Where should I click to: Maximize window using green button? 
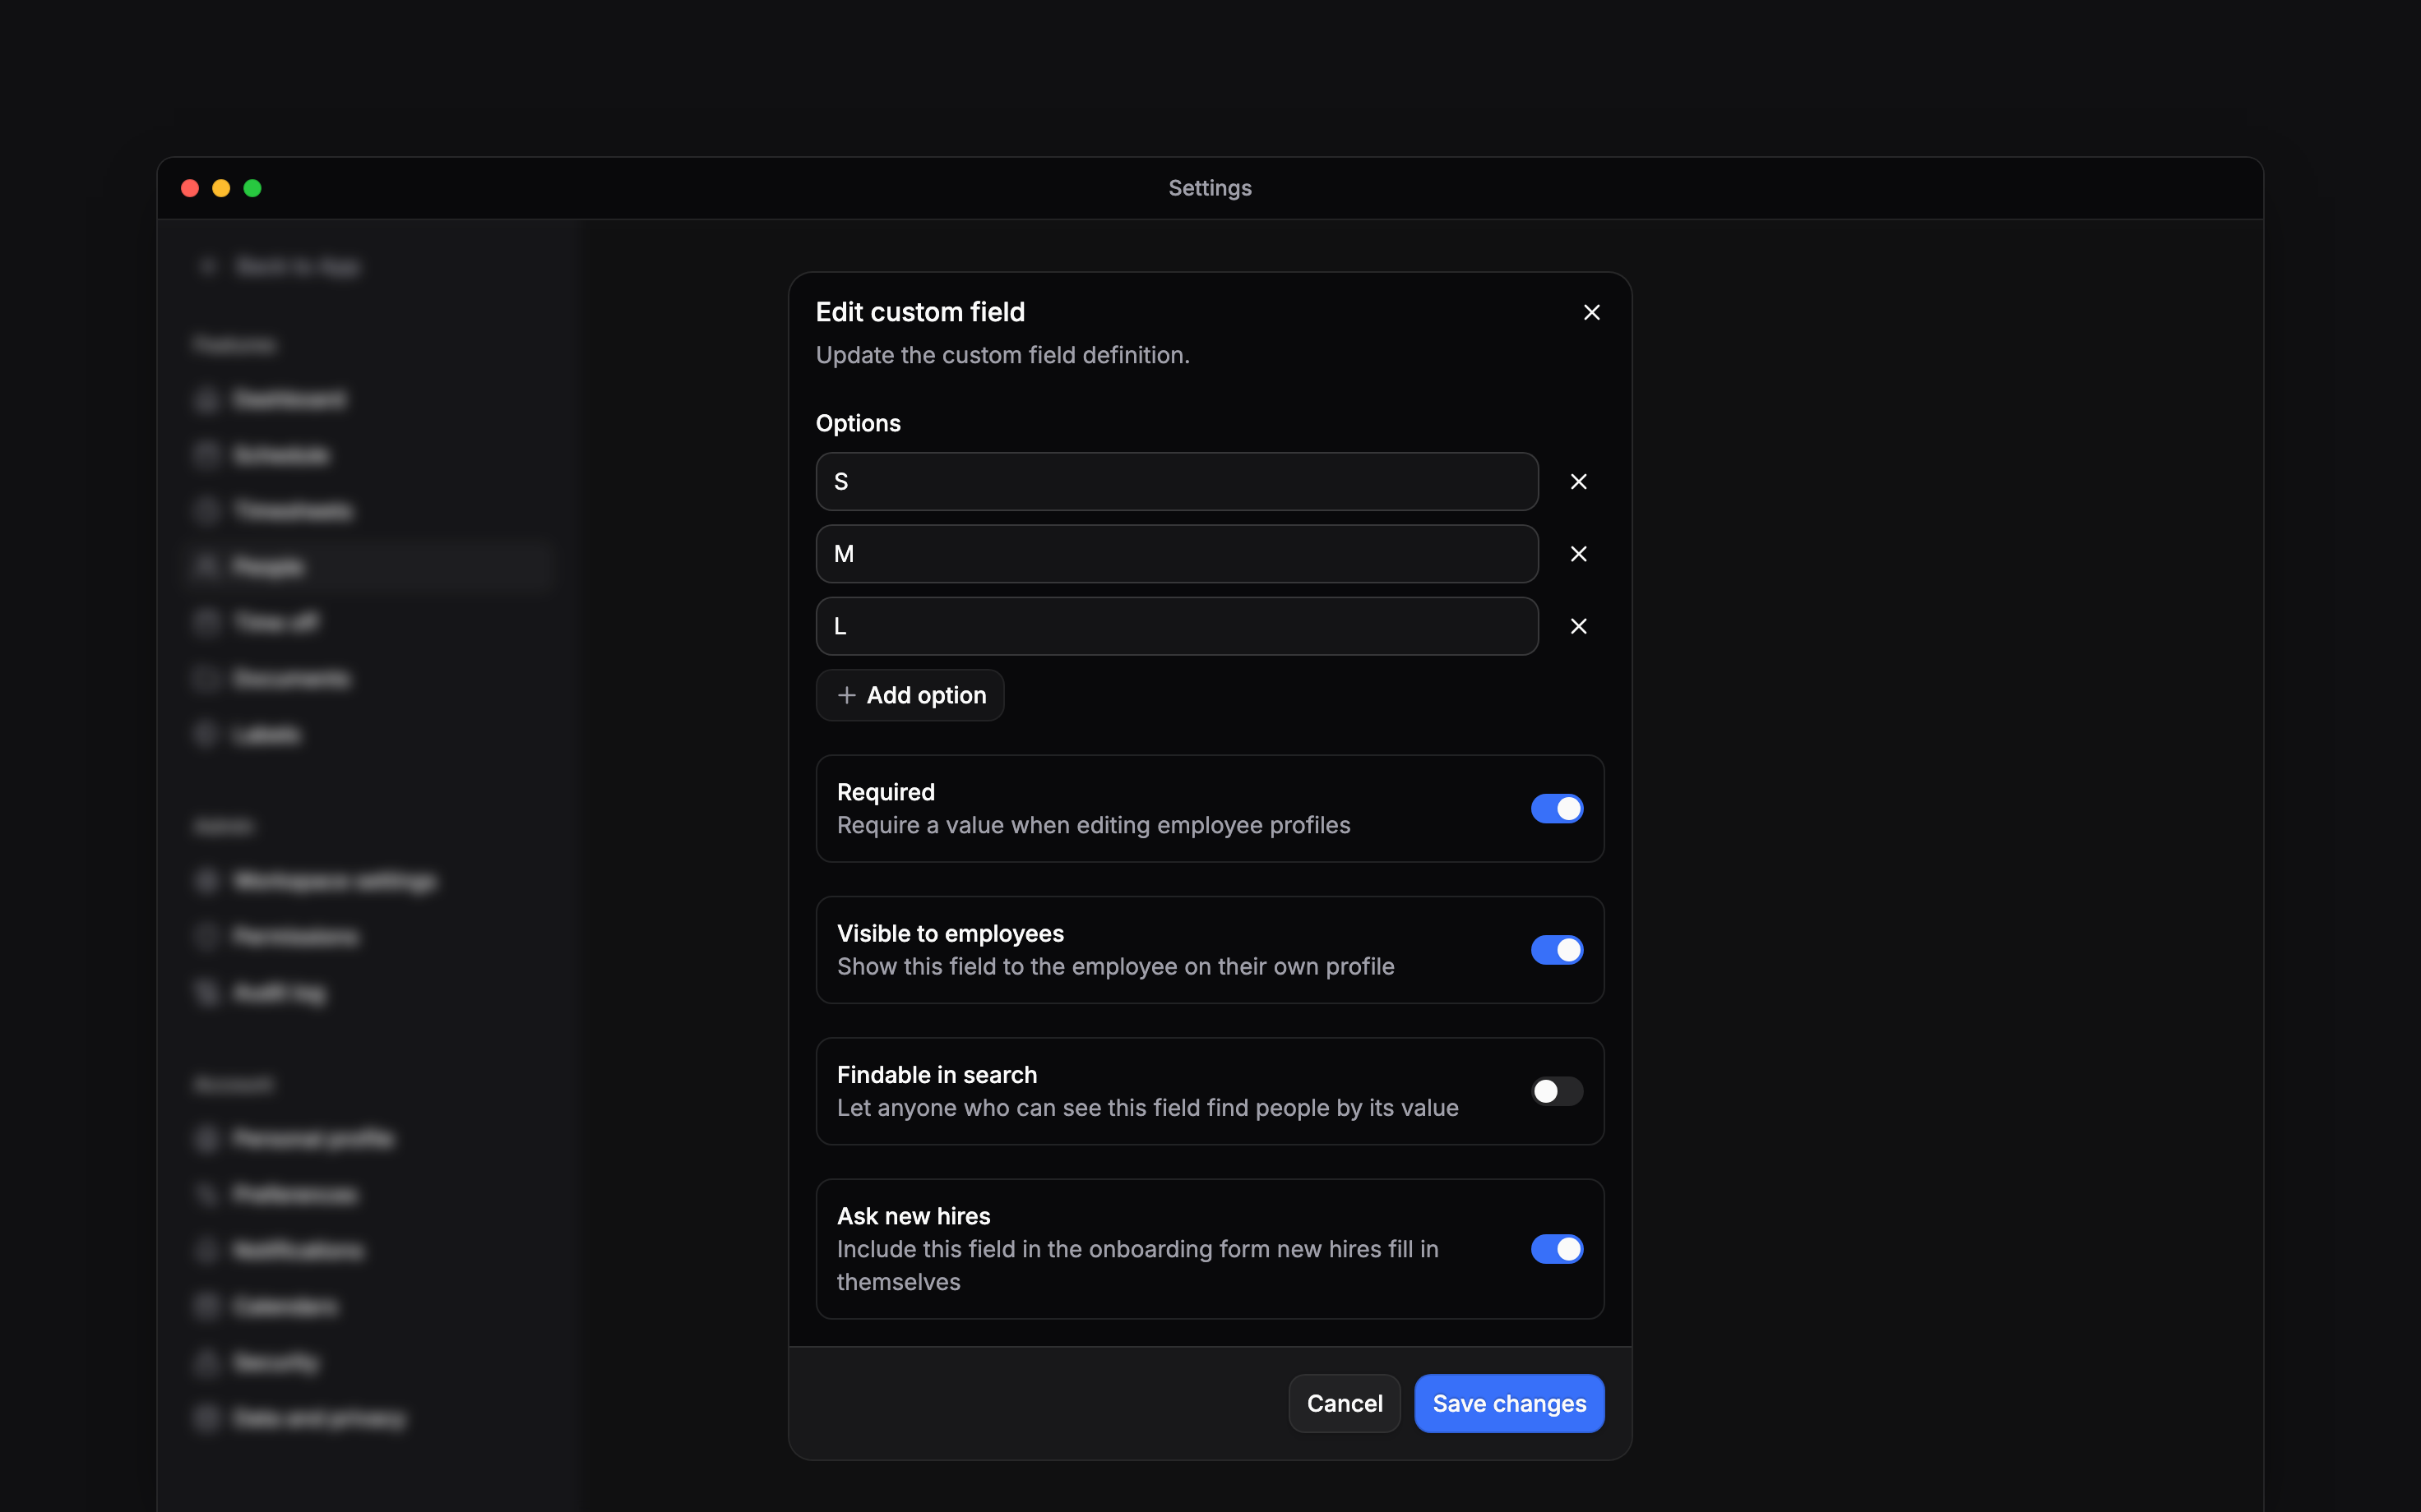[x=252, y=188]
